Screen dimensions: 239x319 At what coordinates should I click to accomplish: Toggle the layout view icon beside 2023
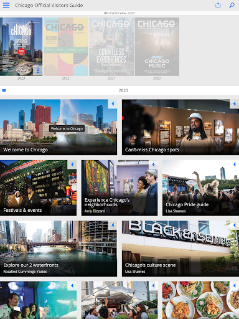pyautogui.click(x=4, y=90)
